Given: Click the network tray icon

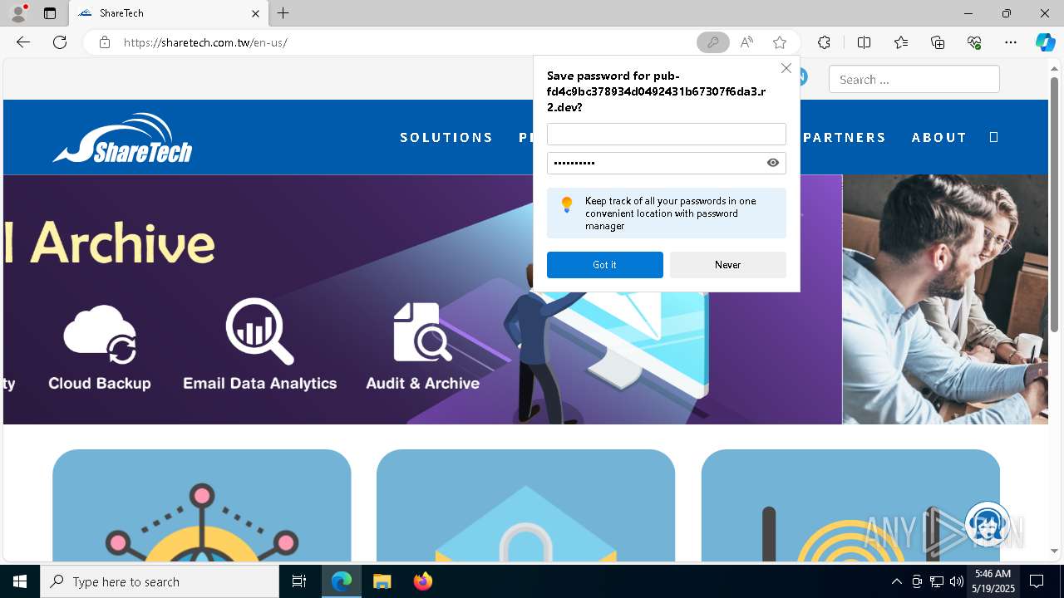Looking at the screenshot, I should pyautogui.click(x=937, y=581).
